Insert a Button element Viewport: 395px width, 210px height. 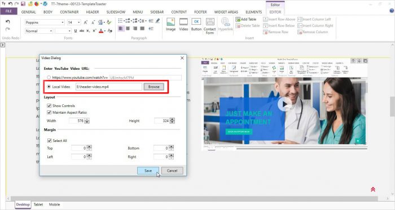[196, 24]
